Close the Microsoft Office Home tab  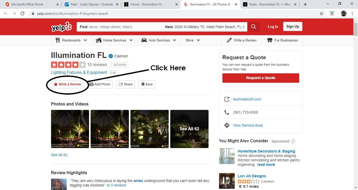(x=58, y=4)
